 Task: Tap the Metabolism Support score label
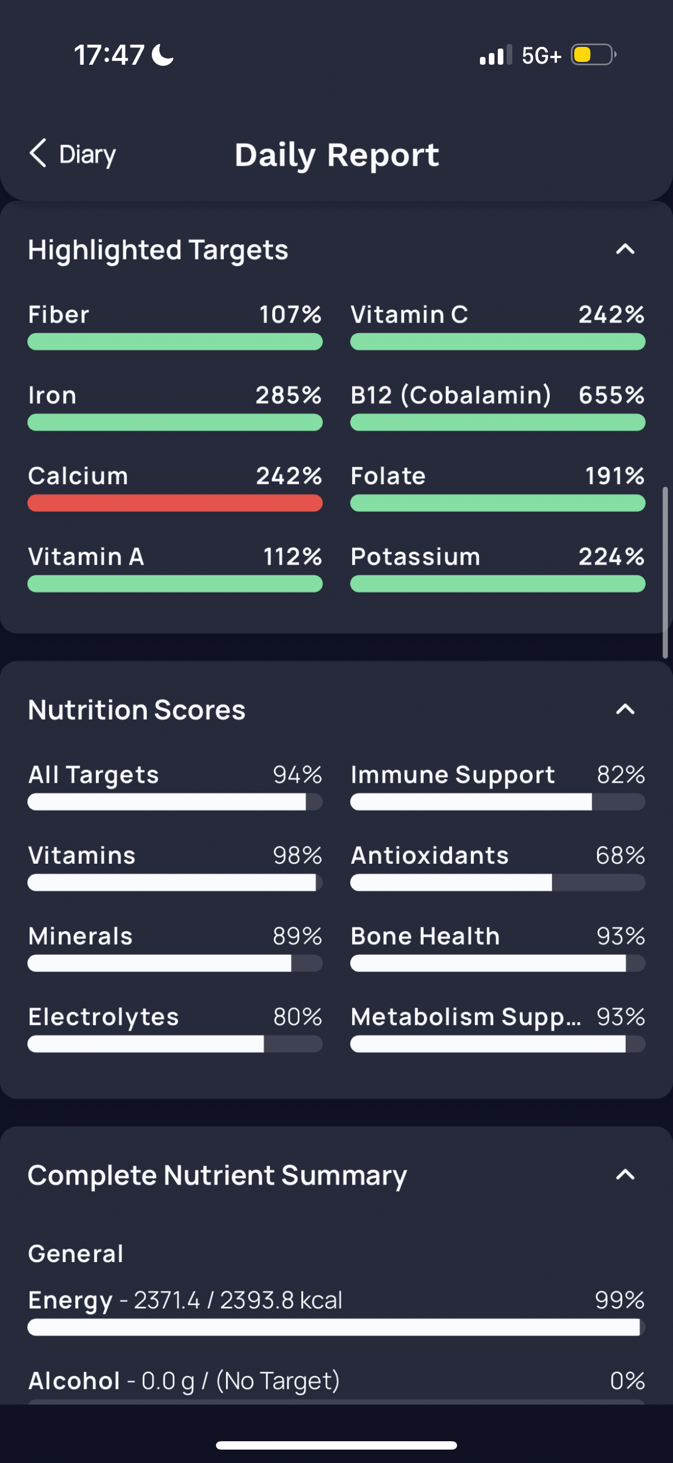[x=466, y=1017]
